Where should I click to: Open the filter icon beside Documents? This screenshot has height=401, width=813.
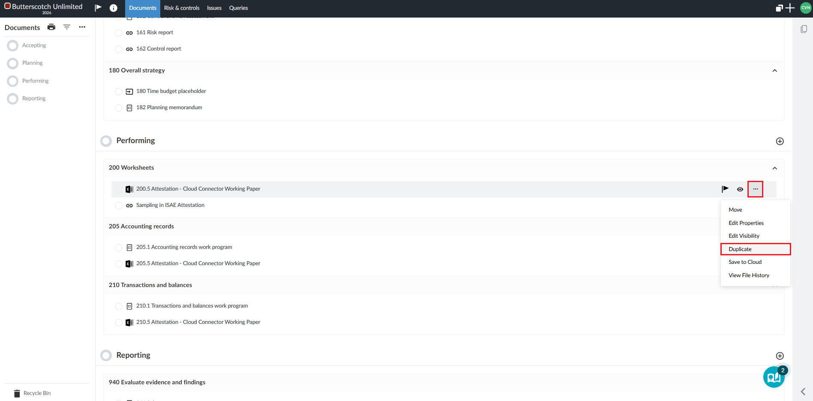pos(67,27)
